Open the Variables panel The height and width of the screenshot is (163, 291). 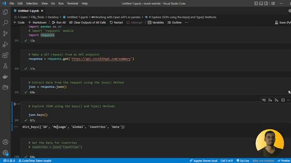[156, 23]
